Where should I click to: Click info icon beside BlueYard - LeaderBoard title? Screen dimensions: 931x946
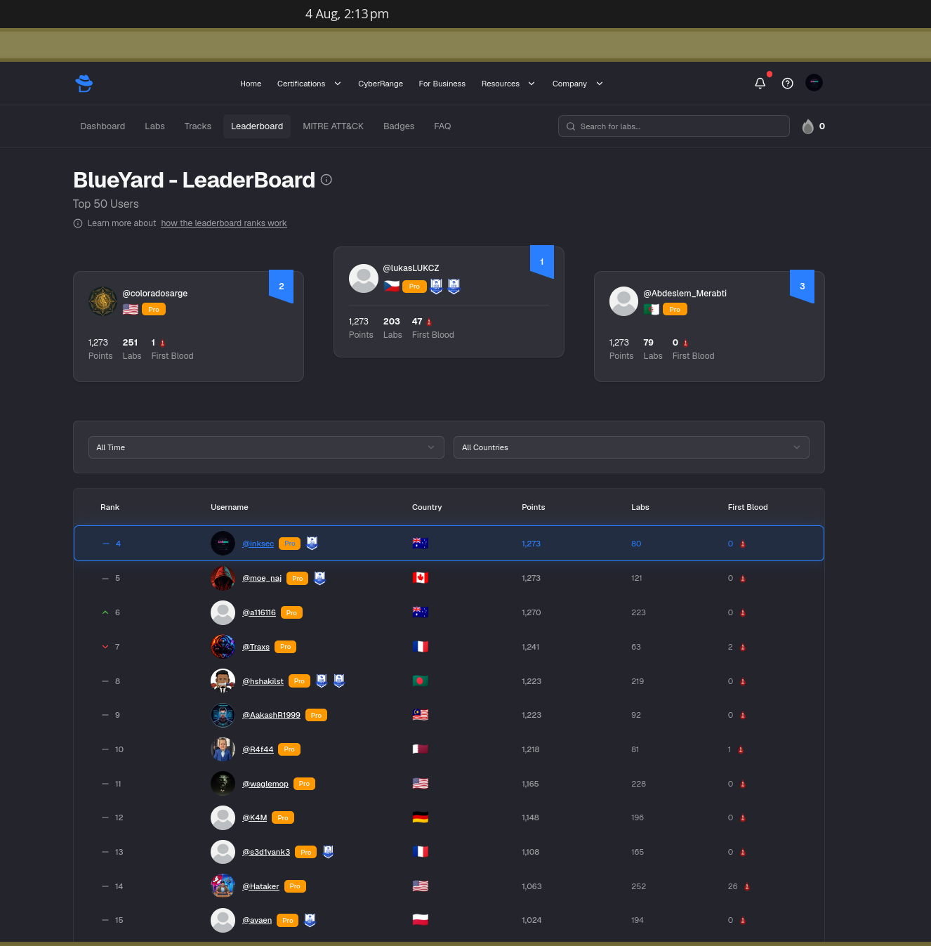click(x=326, y=180)
